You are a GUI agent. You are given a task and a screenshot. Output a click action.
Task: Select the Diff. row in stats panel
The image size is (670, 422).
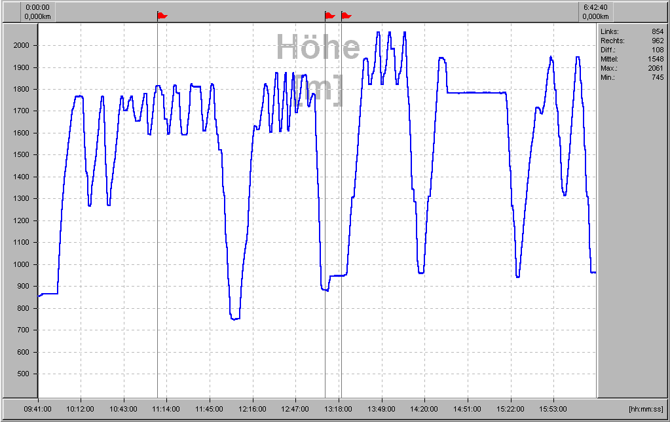point(632,50)
